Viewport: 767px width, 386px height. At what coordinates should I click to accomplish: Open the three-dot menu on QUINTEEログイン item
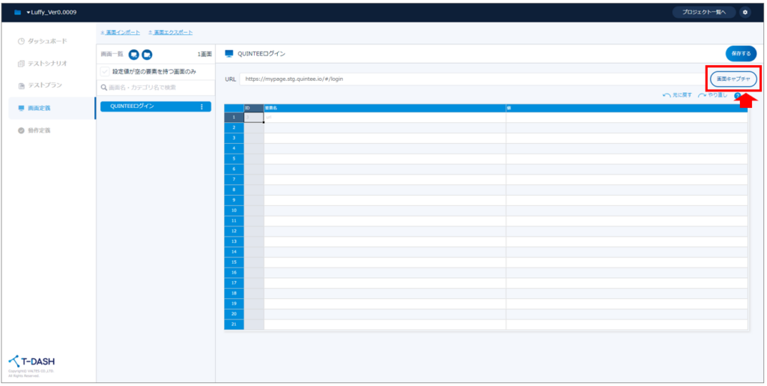click(201, 107)
